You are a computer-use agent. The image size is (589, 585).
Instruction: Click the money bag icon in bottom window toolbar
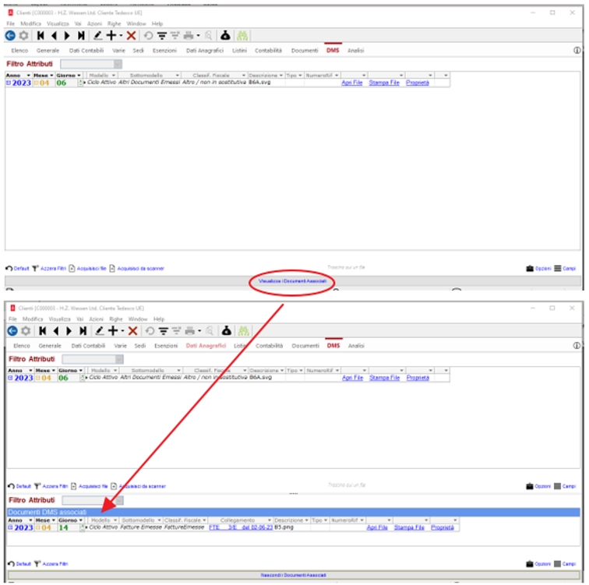pos(226,330)
